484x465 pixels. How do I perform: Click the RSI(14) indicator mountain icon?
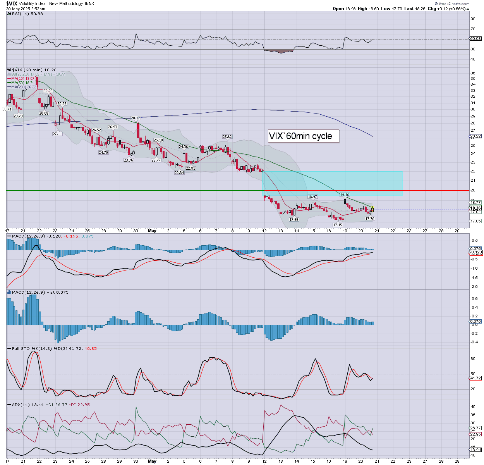point(9,14)
